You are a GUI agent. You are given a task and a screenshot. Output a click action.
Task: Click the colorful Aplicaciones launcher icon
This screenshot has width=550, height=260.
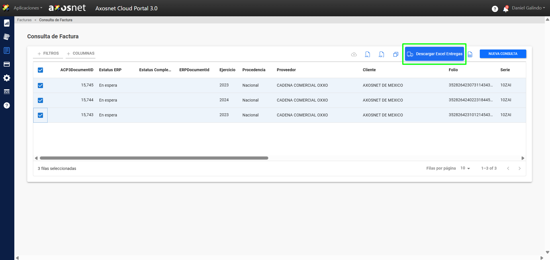6,8
